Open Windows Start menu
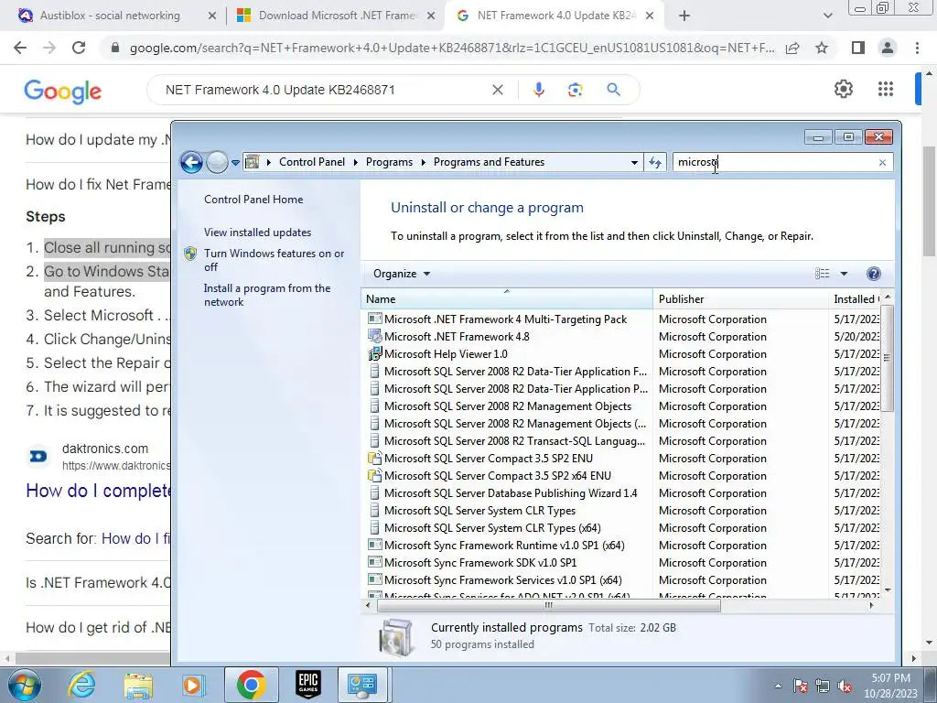This screenshot has width=937, height=703. (x=25, y=685)
